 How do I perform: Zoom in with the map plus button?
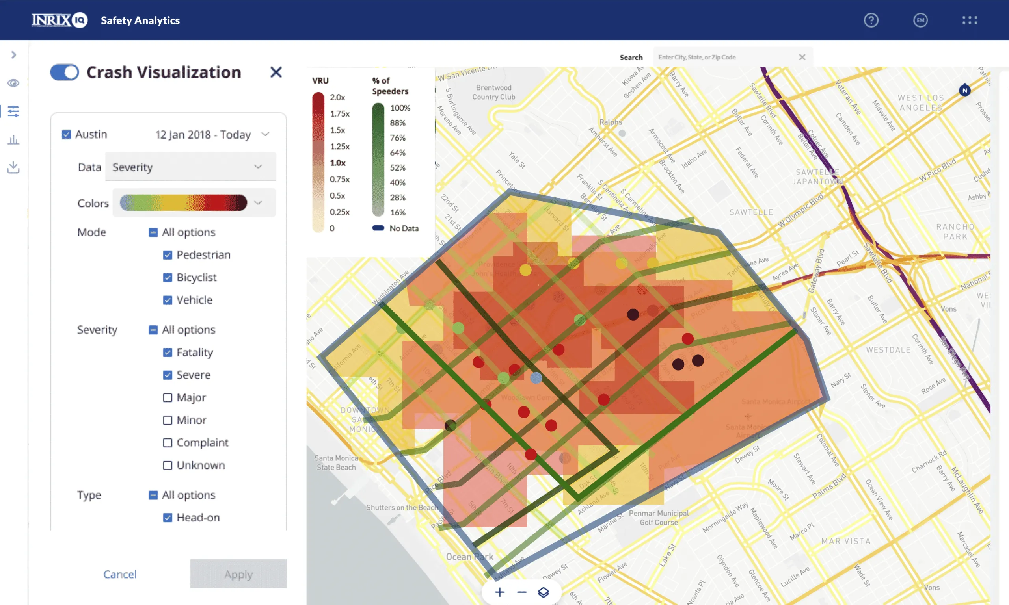click(x=500, y=592)
